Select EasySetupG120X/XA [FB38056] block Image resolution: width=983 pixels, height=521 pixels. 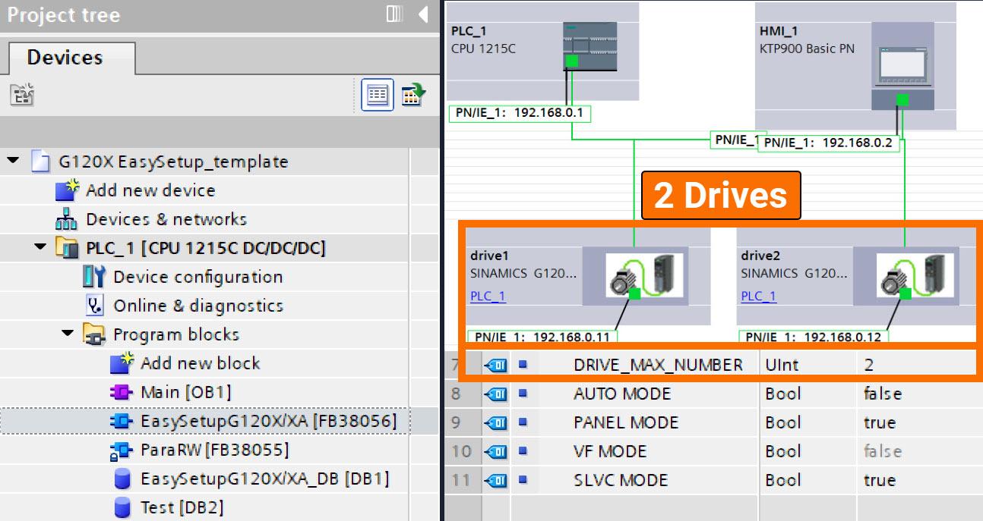pos(268,421)
